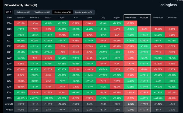Select the 2026 row label
The image size is (183, 113).
click(x=9, y=23)
